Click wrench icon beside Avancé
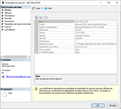The image size is (121, 109). 2,27
